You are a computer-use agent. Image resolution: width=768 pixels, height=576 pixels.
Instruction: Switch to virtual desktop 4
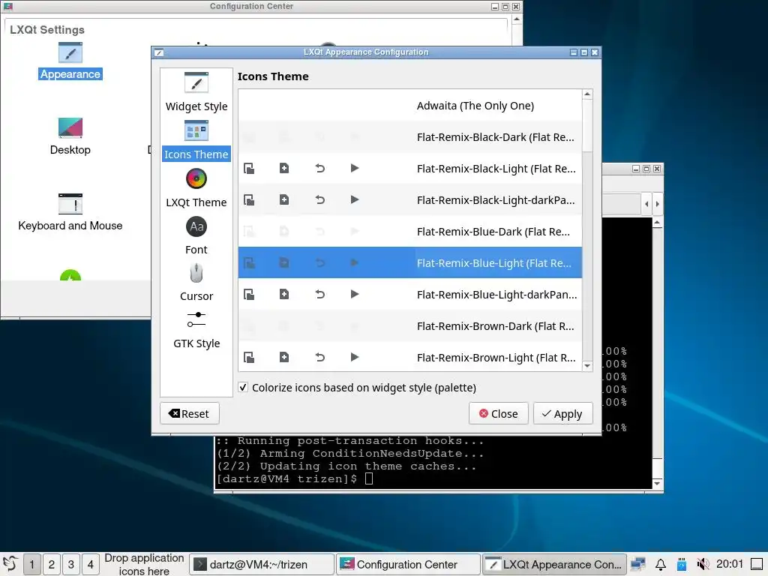[x=91, y=564]
